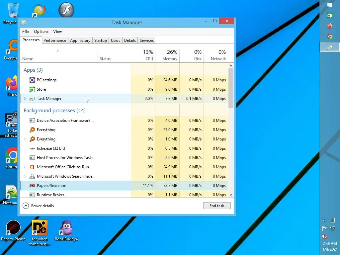The width and height of the screenshot is (340, 255).
Task: Sort by the Disk column header
Action: [x=192, y=56]
